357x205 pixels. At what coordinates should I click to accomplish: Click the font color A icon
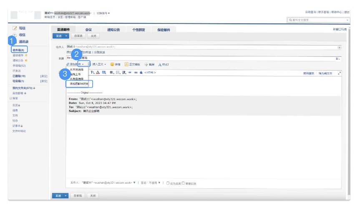[x=98, y=72]
